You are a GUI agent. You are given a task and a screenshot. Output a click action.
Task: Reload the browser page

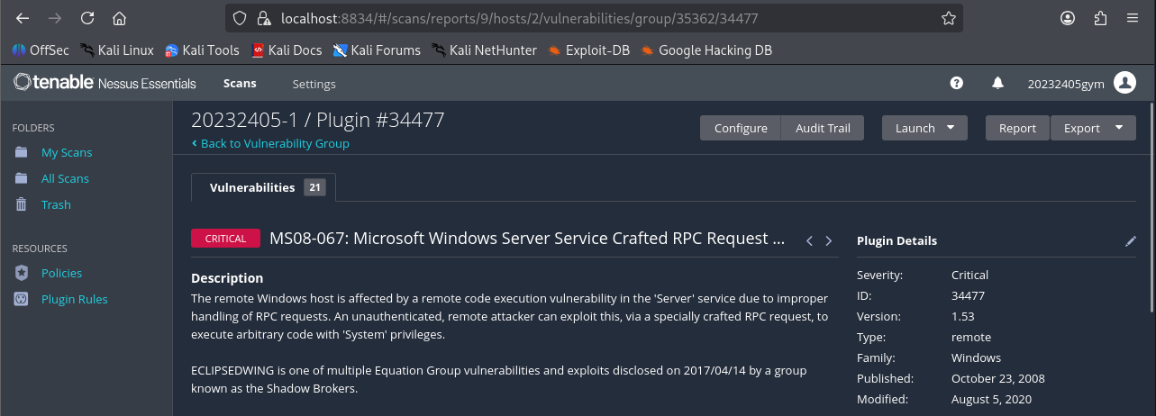click(87, 18)
